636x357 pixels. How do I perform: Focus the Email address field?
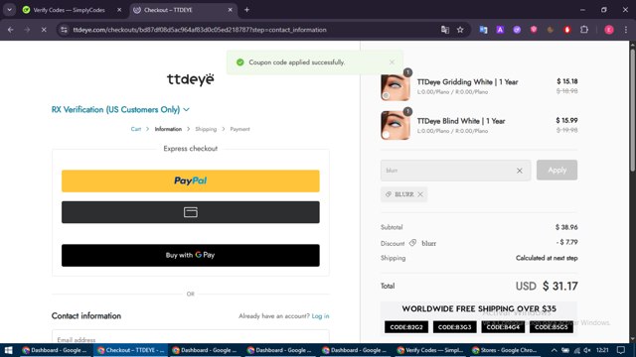tap(191, 337)
